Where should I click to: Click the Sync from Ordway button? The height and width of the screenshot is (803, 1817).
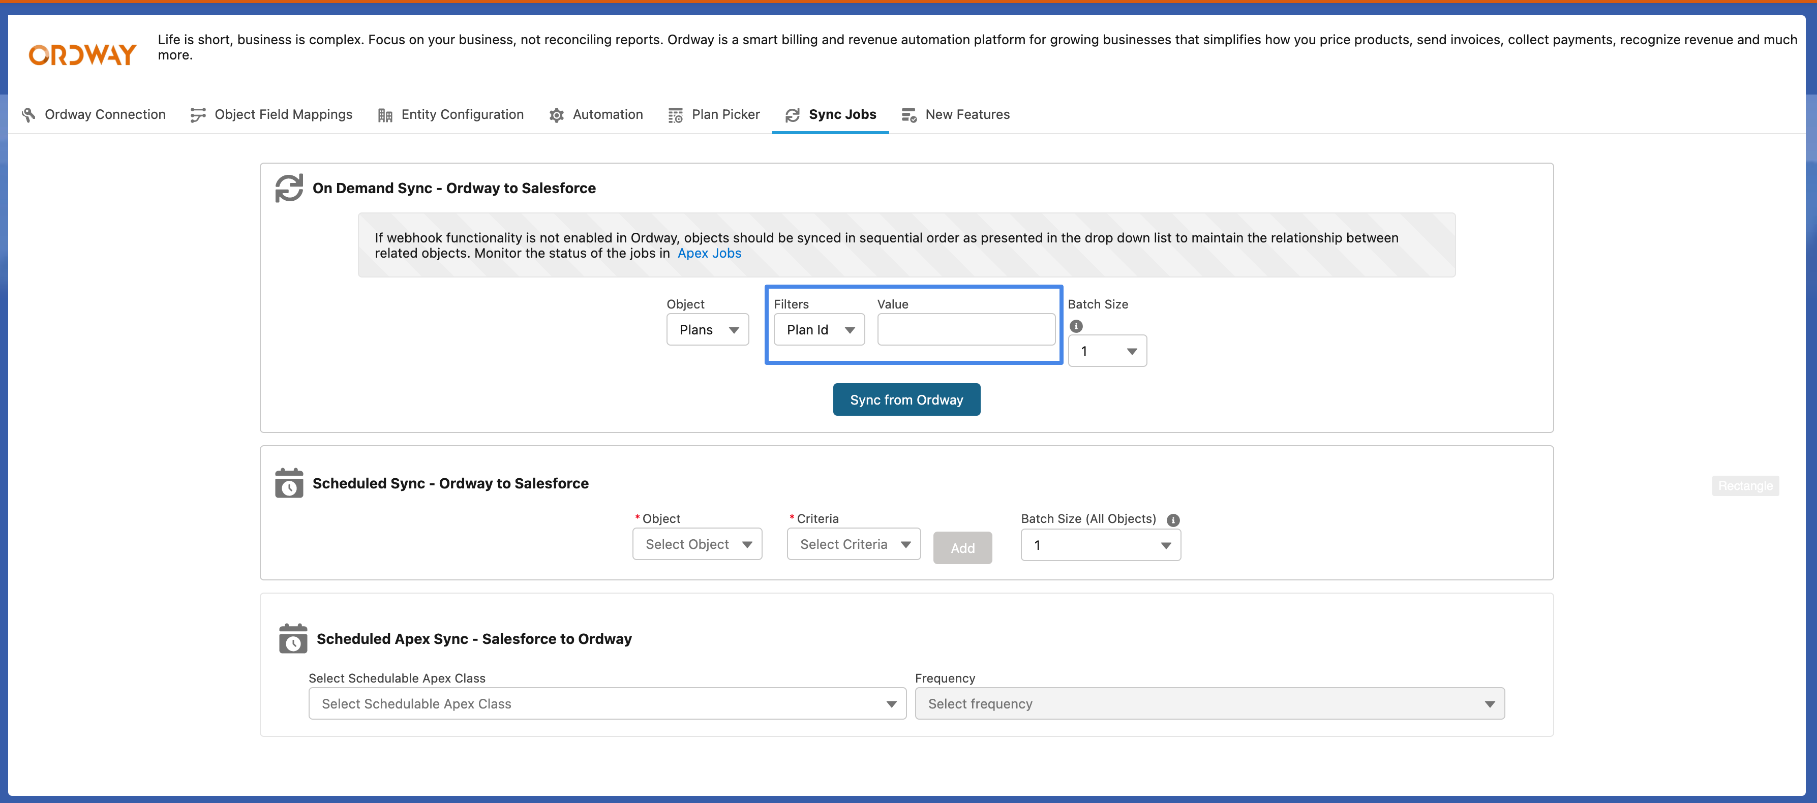[906, 400]
